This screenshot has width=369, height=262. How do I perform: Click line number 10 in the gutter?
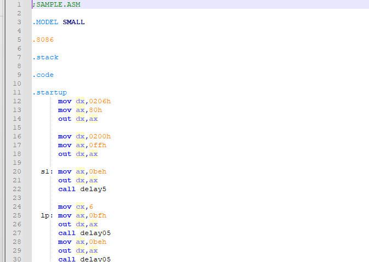point(17,84)
